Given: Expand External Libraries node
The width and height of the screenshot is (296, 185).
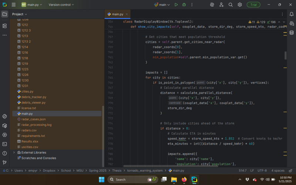Looking at the screenshot, I should 14,152.
